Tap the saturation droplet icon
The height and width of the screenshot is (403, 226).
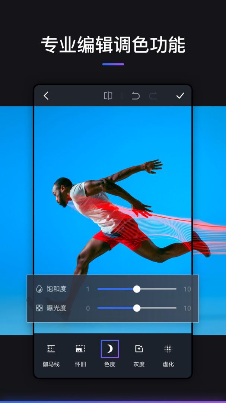(39, 289)
